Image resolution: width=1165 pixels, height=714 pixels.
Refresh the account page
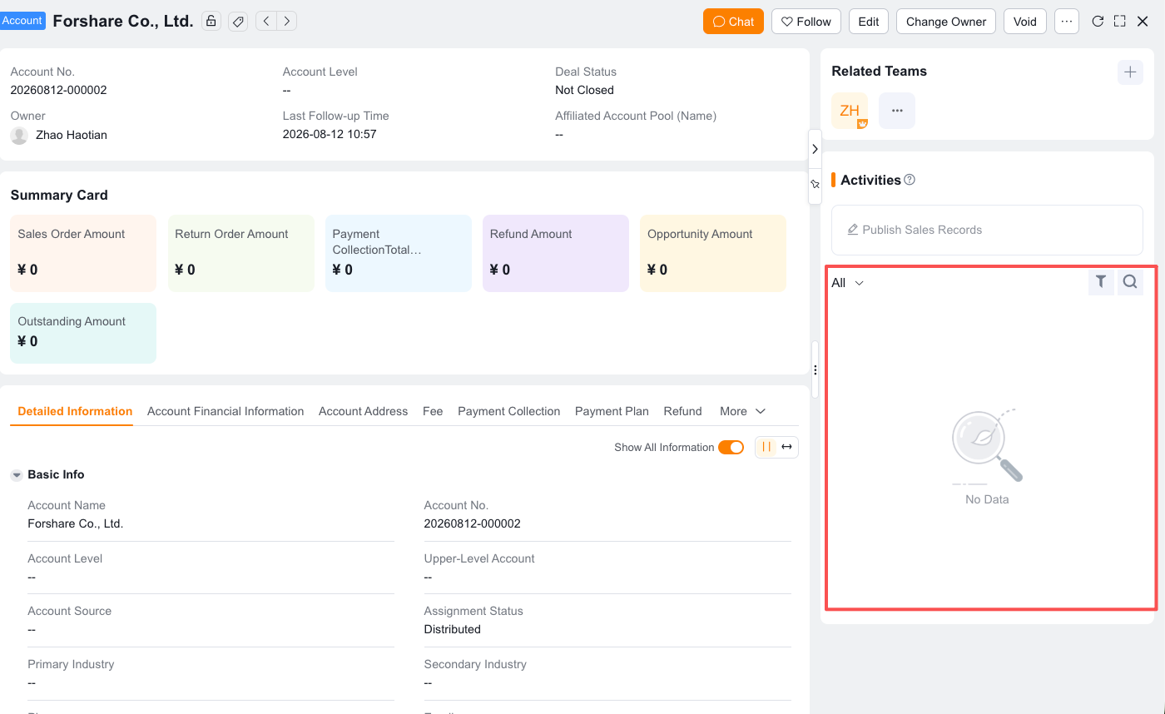point(1098,22)
